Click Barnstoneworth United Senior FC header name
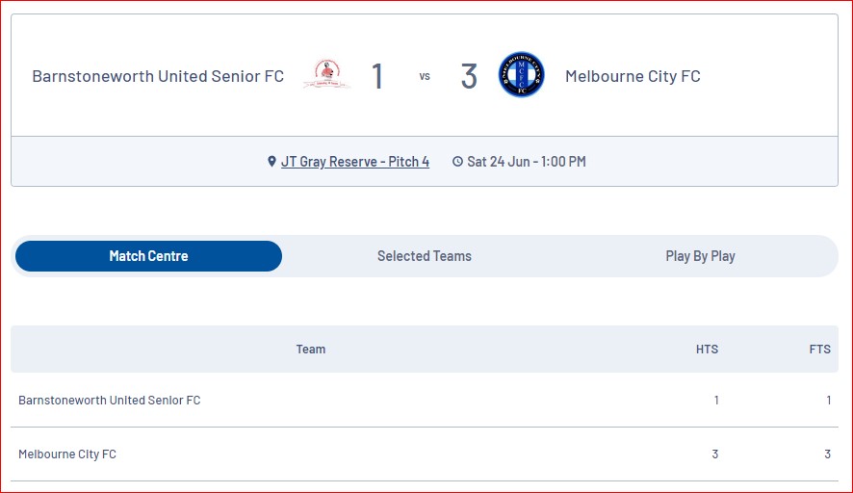Image resolution: width=853 pixels, height=493 pixels. tap(158, 76)
